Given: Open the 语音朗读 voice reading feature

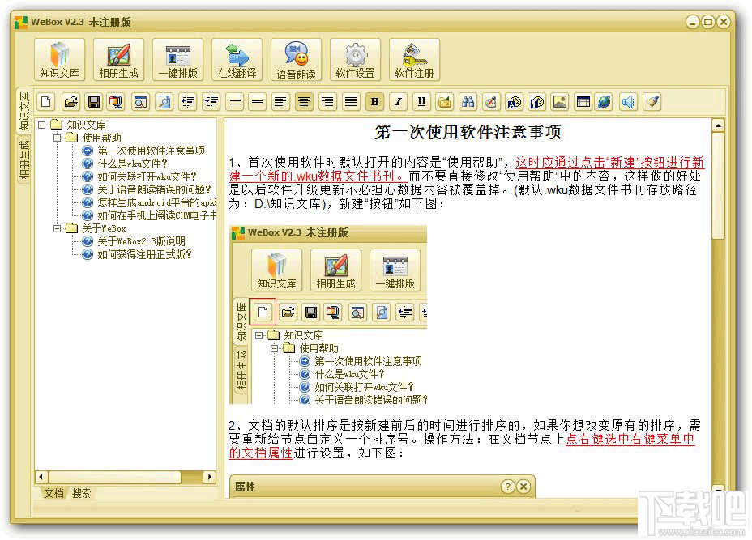Looking at the screenshot, I should (296, 58).
